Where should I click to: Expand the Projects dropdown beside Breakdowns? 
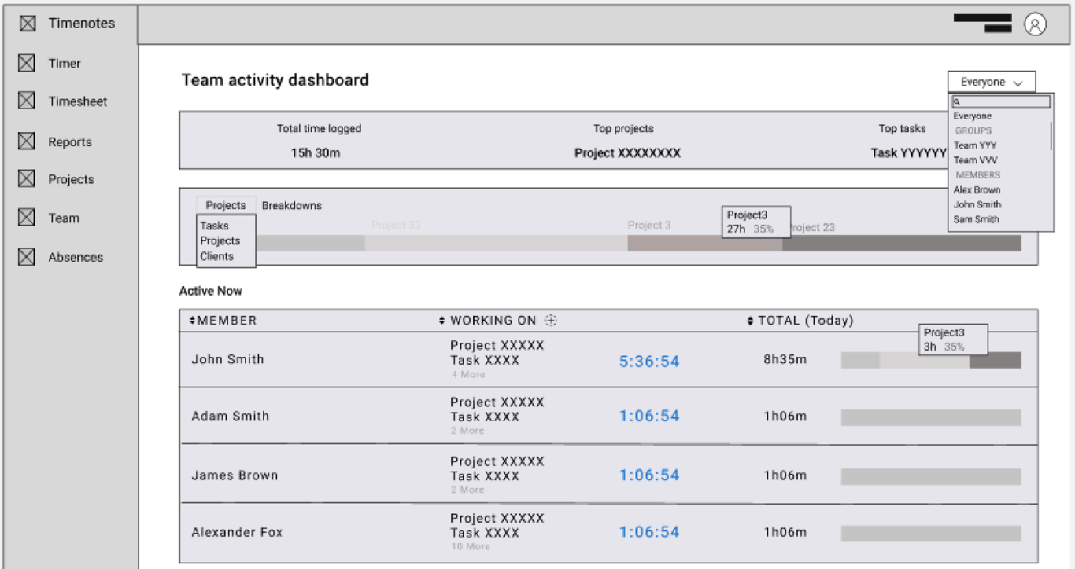(x=226, y=205)
